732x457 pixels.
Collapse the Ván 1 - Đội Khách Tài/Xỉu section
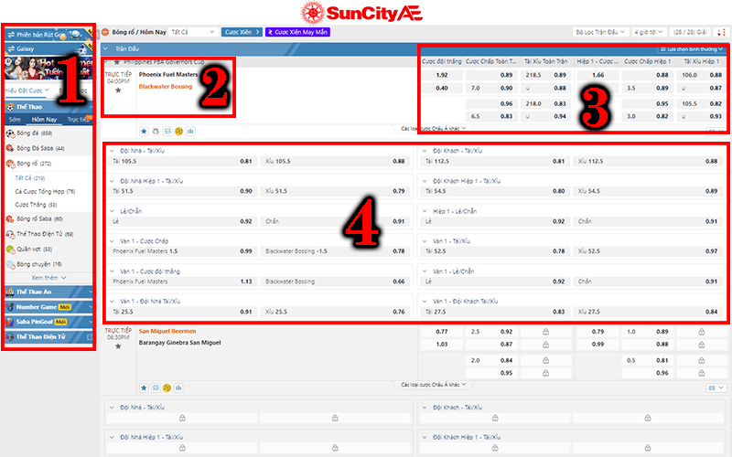tap(425, 302)
